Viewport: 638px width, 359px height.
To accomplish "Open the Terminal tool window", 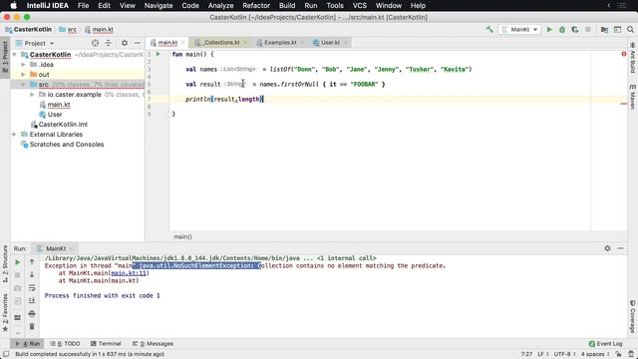I will pyautogui.click(x=107, y=344).
